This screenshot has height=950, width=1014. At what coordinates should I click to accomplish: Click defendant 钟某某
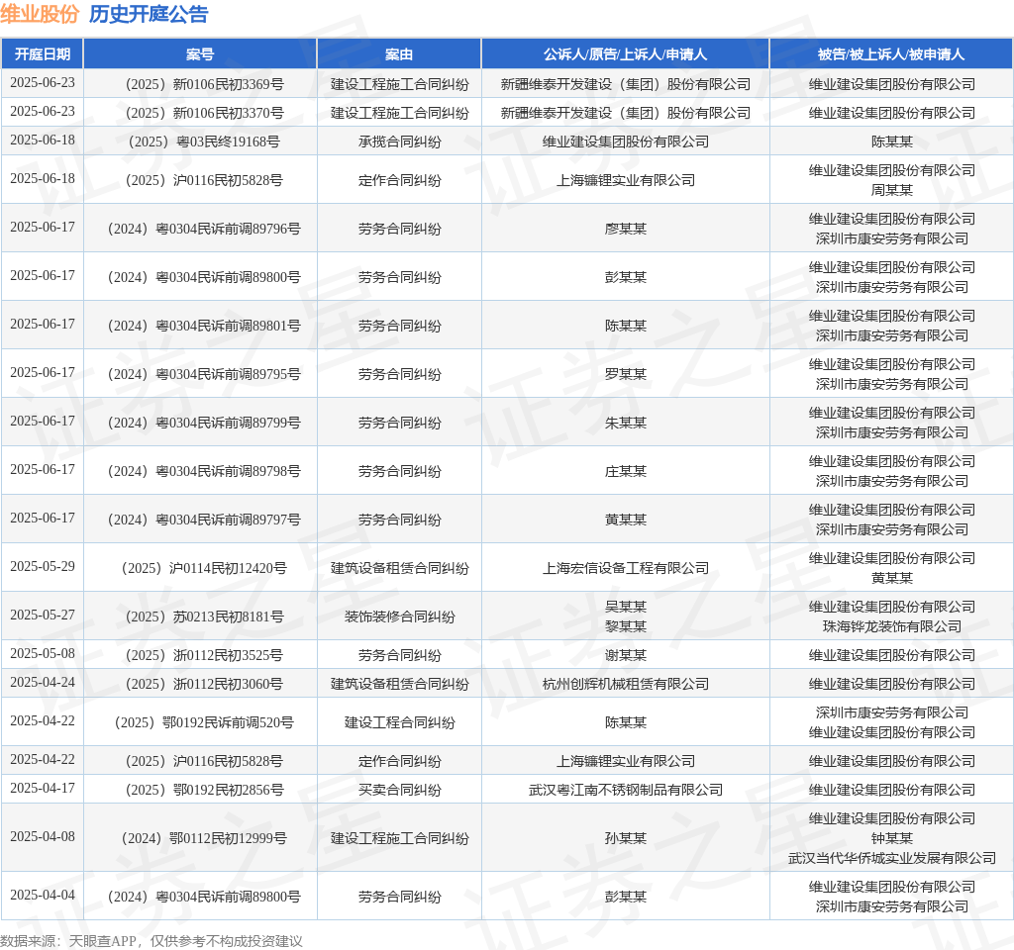coord(892,838)
